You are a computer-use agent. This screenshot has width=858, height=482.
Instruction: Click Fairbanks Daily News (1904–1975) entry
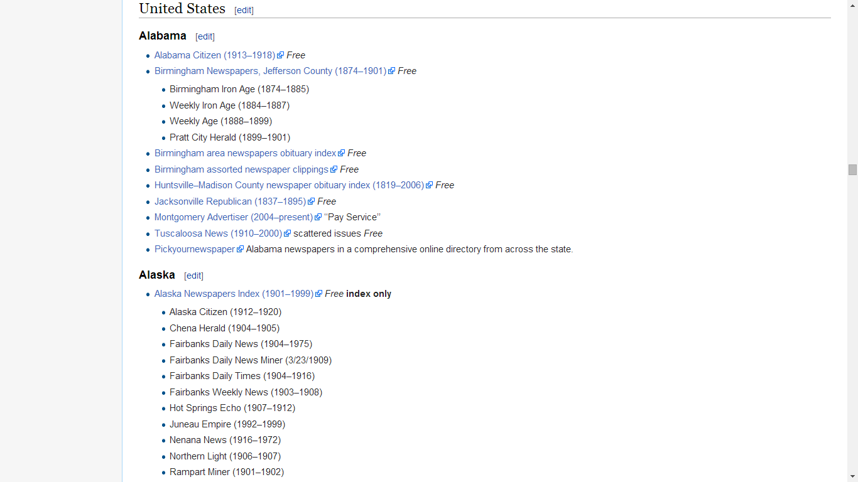point(241,344)
